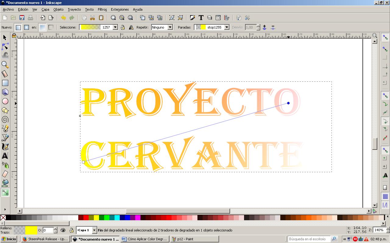This screenshot has width=390, height=243.
Task: Pick the cyan palette swatch
Action: (x=117, y=217)
